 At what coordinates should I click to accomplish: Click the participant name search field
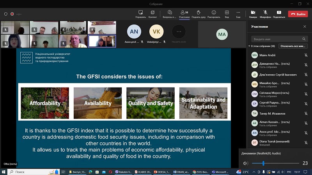(276, 39)
